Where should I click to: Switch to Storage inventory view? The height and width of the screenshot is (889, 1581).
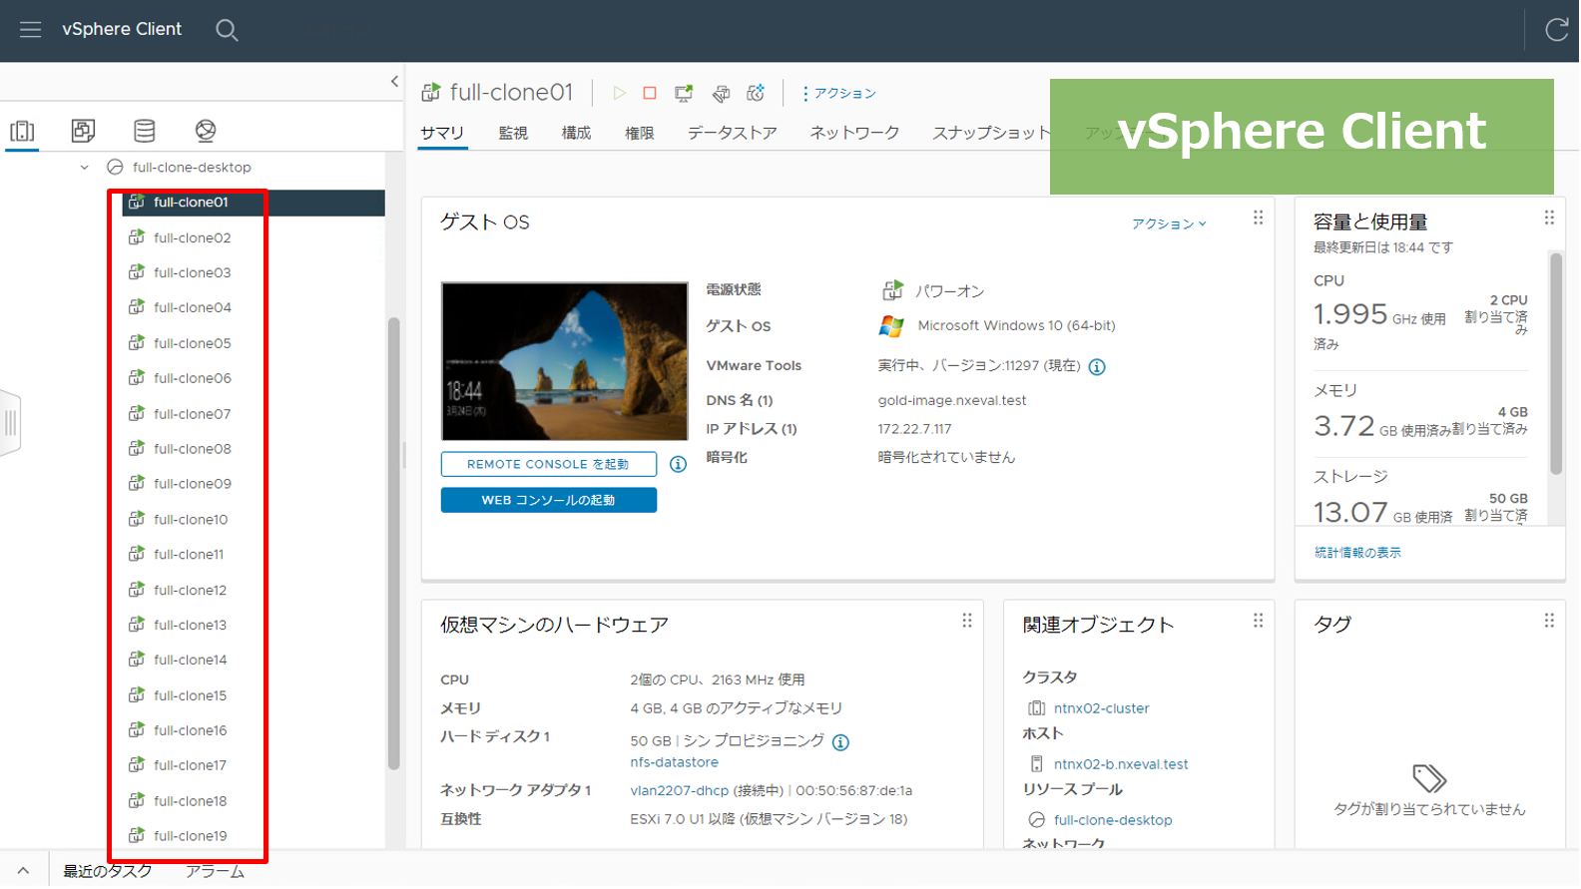tap(145, 131)
